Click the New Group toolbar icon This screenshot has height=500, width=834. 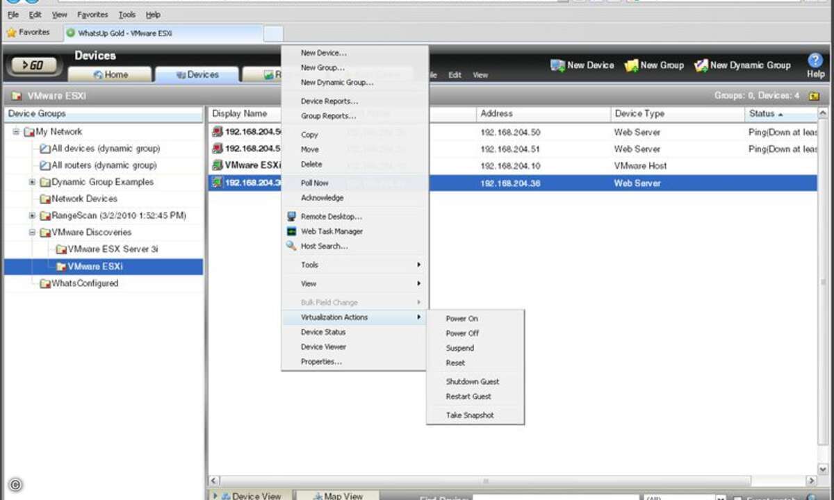pyautogui.click(x=631, y=65)
